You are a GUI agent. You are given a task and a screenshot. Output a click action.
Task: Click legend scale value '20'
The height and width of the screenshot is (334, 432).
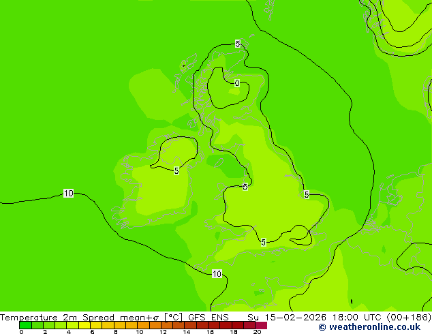tap(257, 332)
